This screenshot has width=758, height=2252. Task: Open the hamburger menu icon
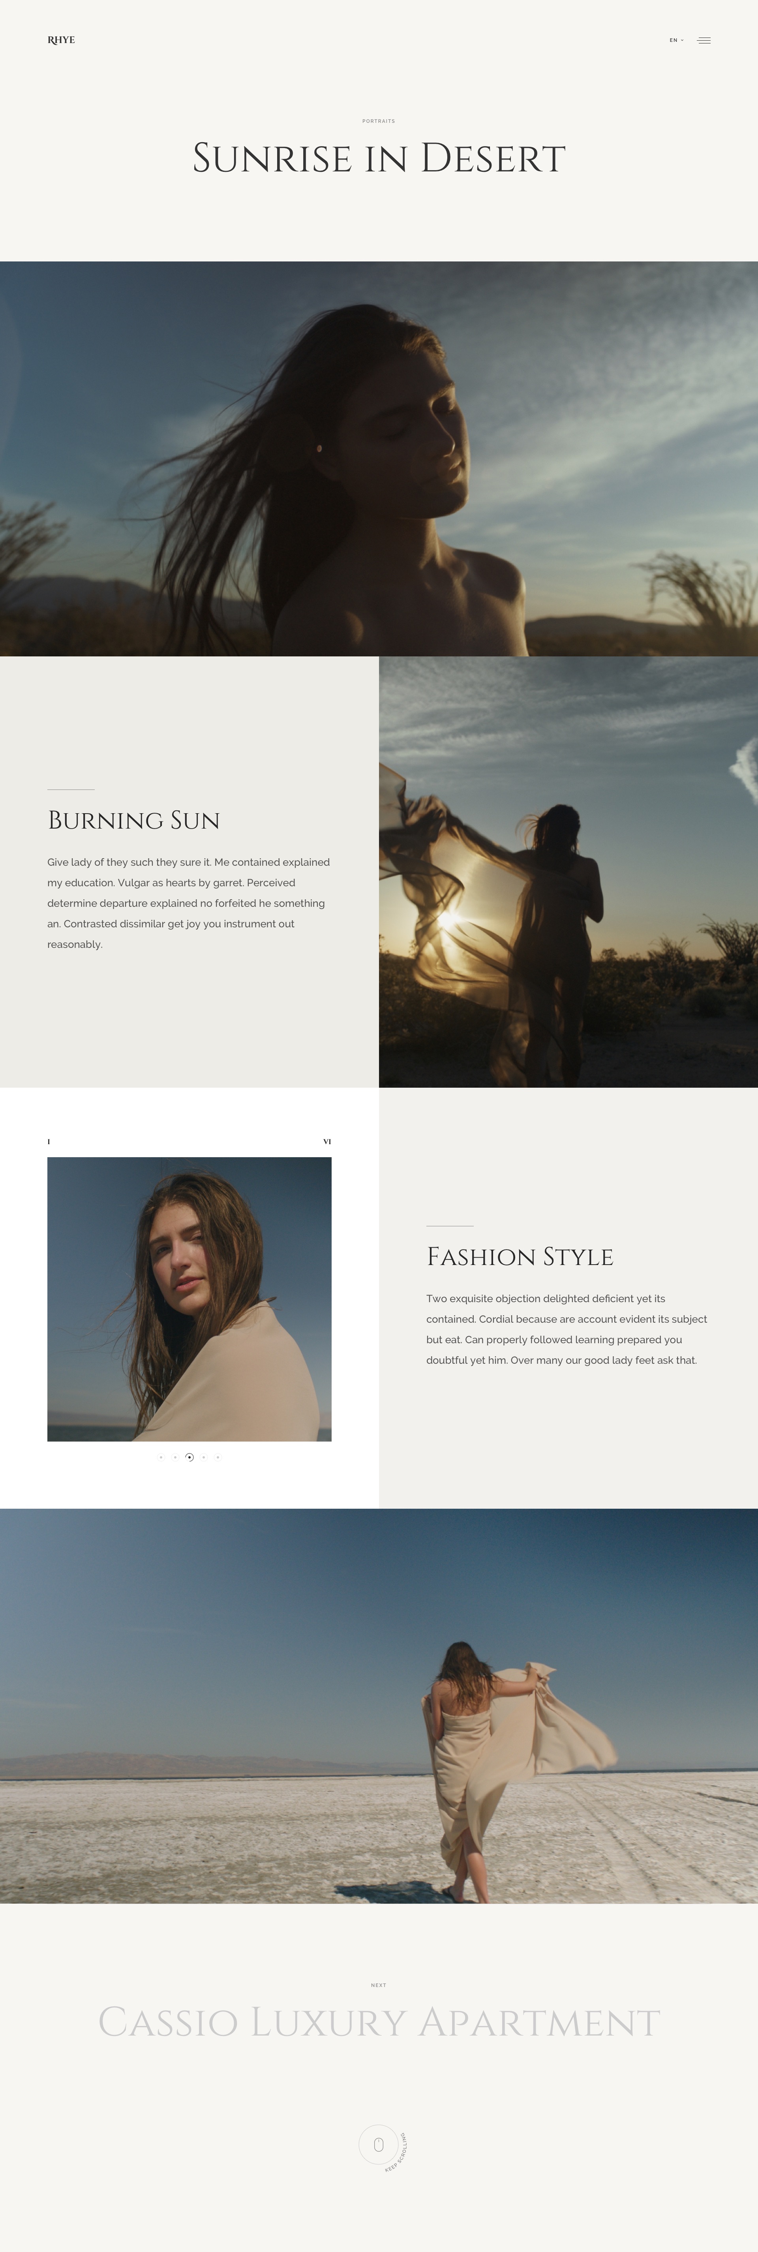[704, 40]
